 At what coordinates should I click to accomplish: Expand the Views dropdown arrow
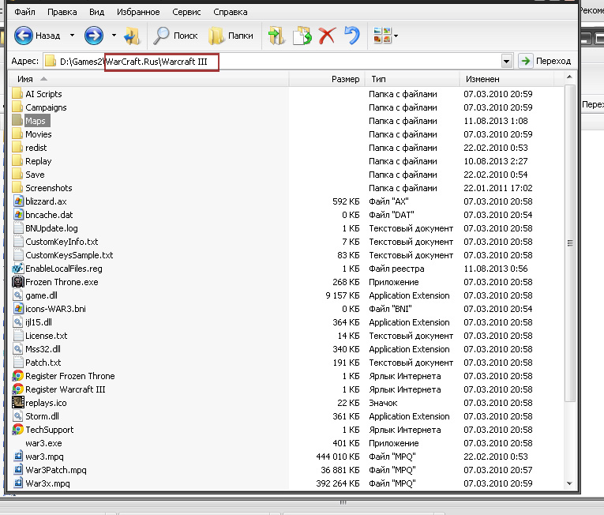click(x=396, y=36)
